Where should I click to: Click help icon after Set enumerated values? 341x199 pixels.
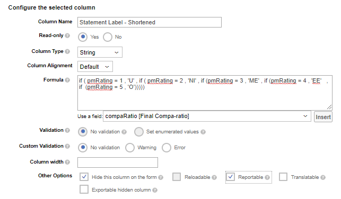(x=203, y=132)
